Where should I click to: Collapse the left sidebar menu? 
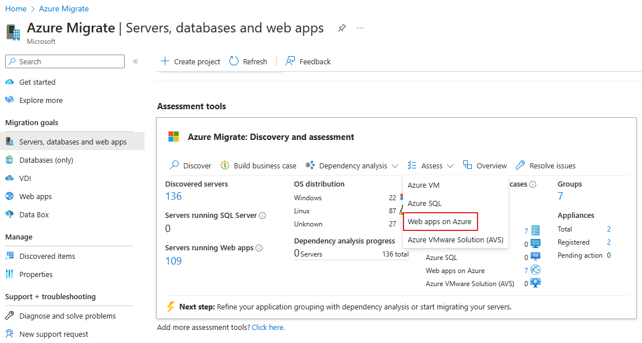(135, 61)
